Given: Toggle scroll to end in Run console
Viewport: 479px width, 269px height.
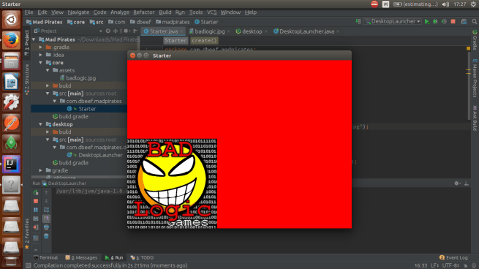Looking at the screenshot, I should click(46, 219).
